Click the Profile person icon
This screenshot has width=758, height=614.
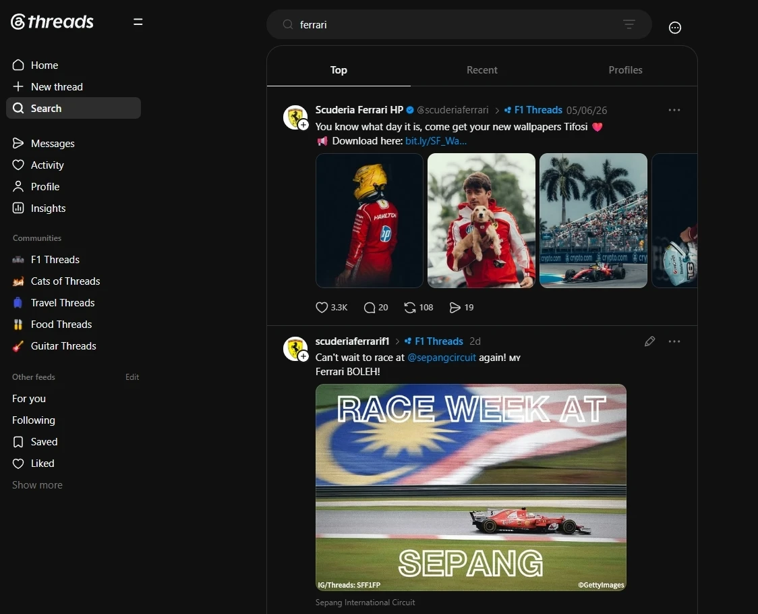click(18, 186)
